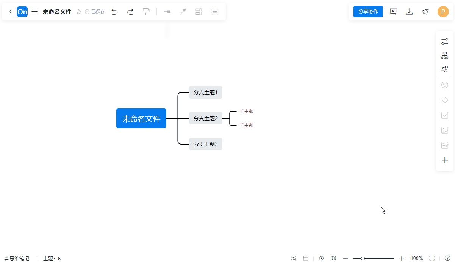Open the hamburger main menu
Screen dimensions: 455x262
pyautogui.click(x=34, y=12)
